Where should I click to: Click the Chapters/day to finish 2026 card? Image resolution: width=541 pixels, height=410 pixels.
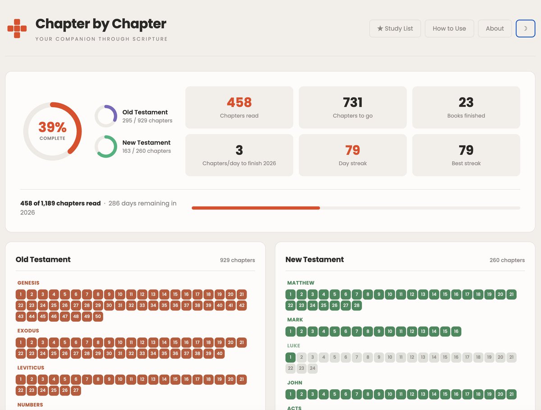click(239, 155)
